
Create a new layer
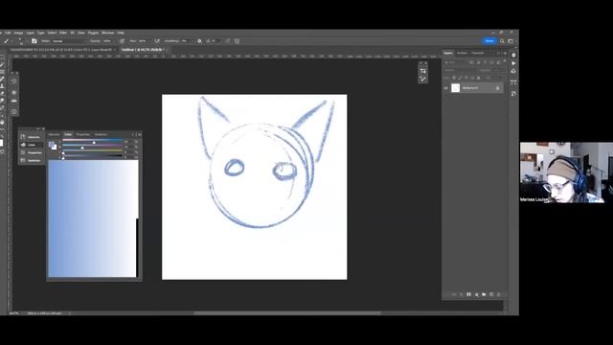click(x=491, y=294)
